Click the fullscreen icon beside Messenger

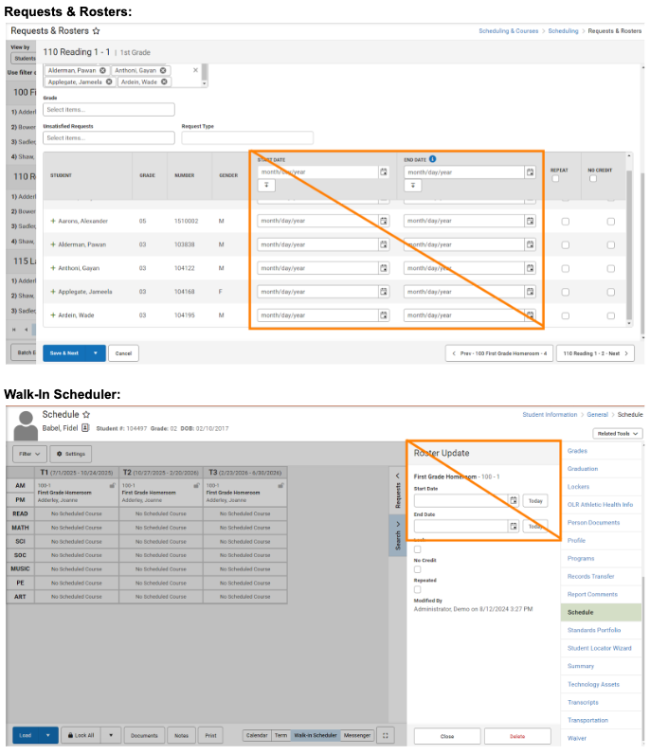click(x=384, y=735)
